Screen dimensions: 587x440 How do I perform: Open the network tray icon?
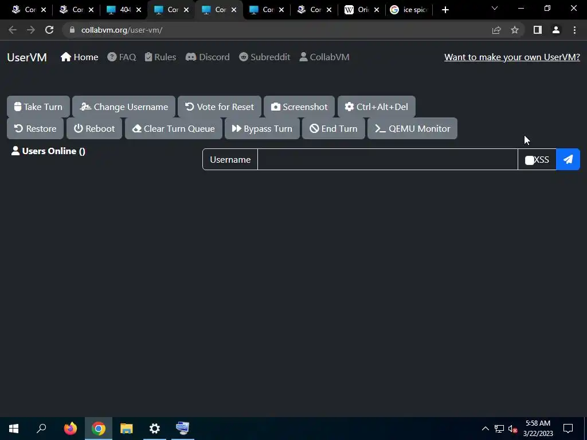click(x=499, y=429)
